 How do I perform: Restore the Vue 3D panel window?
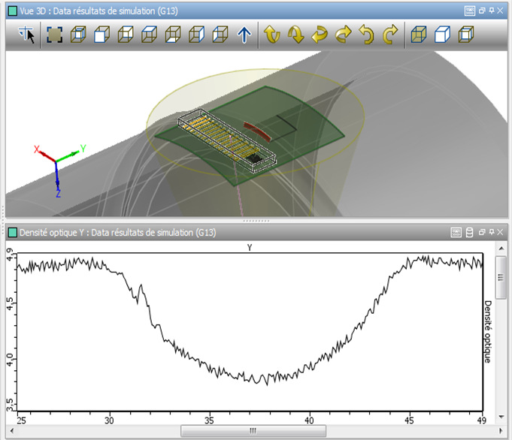point(482,11)
